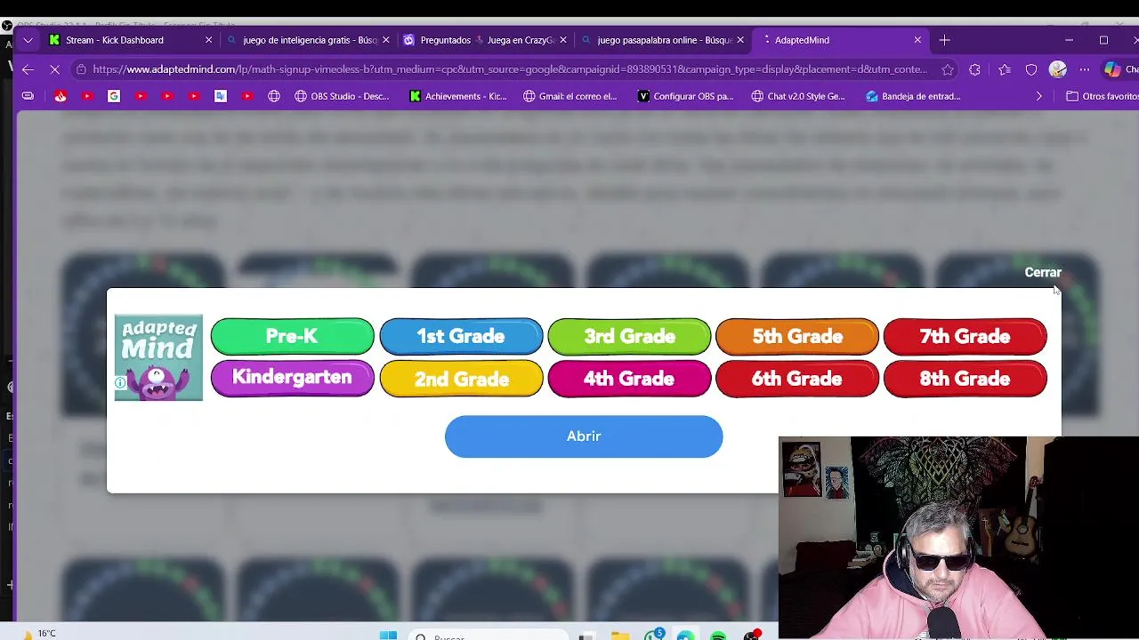The image size is (1139, 640).
Task: View site information icon in address bar
Action: (x=81, y=69)
